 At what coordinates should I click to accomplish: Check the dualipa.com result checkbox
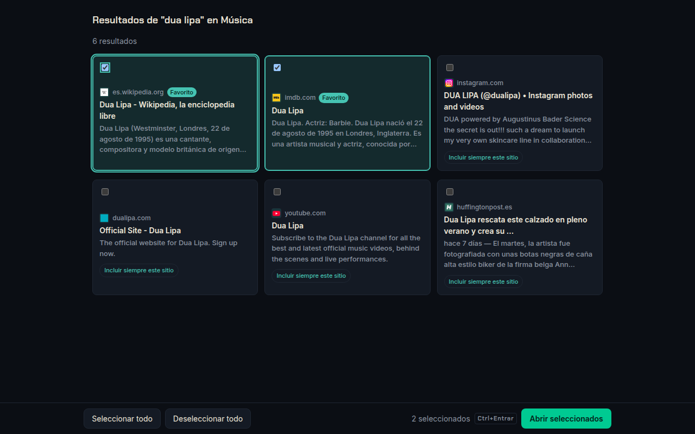105,192
